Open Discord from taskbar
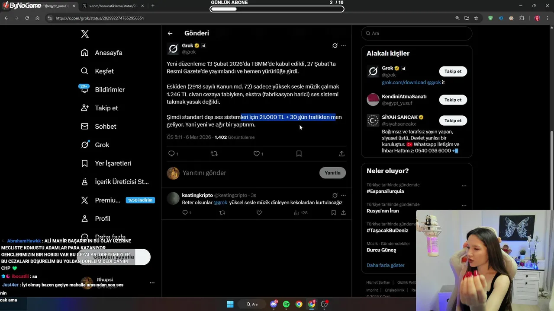Screen dimensions: 554x311 point(274,304)
